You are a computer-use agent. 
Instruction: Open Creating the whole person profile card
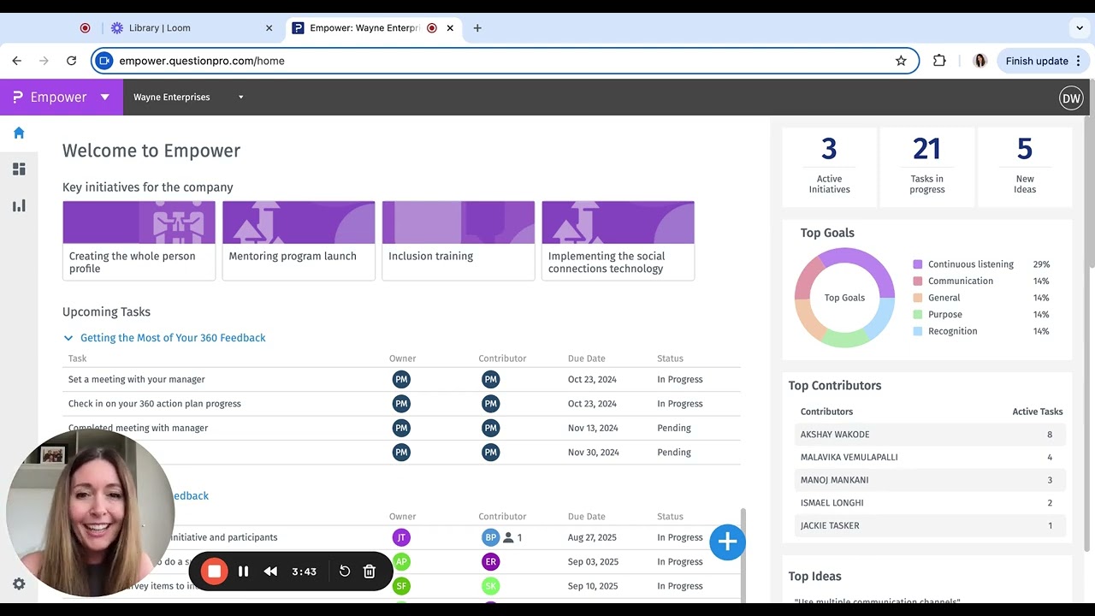[x=139, y=240]
